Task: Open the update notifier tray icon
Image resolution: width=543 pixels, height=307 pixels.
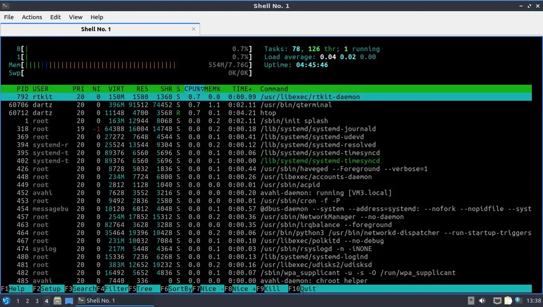Action: click(518, 300)
